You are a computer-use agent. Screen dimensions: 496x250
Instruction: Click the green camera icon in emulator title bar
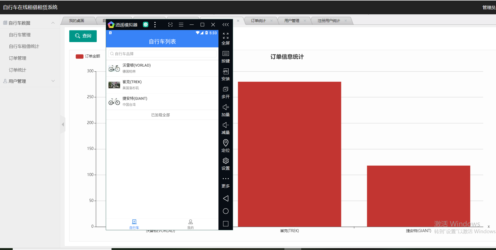click(146, 25)
